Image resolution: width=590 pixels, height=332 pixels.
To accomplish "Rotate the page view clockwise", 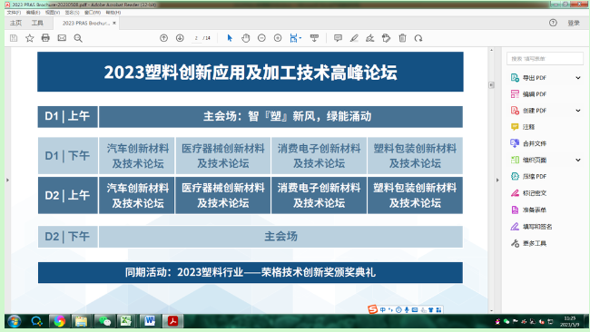I will coord(418,38).
